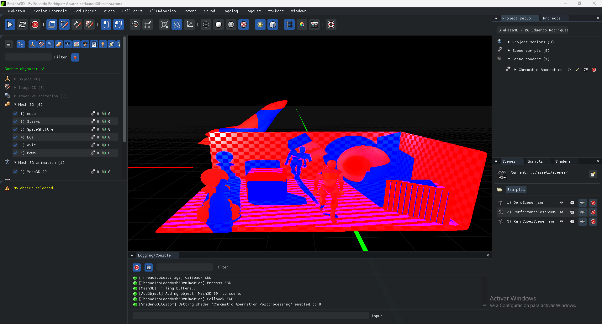
Task: Click the console Input text field
Action: (251, 316)
